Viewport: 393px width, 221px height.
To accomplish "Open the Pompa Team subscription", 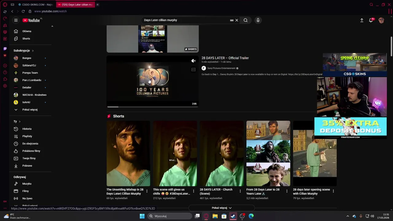I will 31,73.
